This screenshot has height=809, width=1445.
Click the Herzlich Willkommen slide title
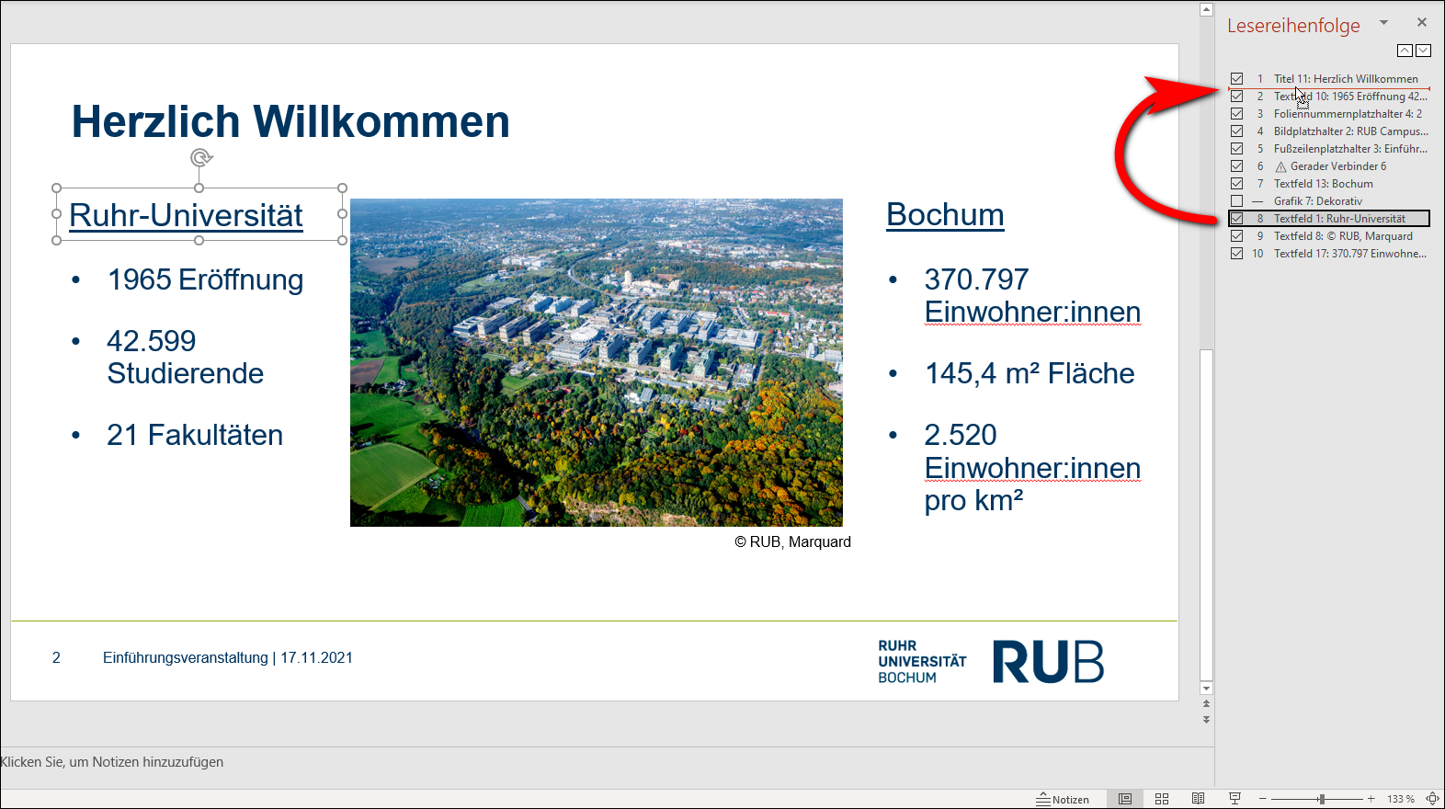point(290,121)
